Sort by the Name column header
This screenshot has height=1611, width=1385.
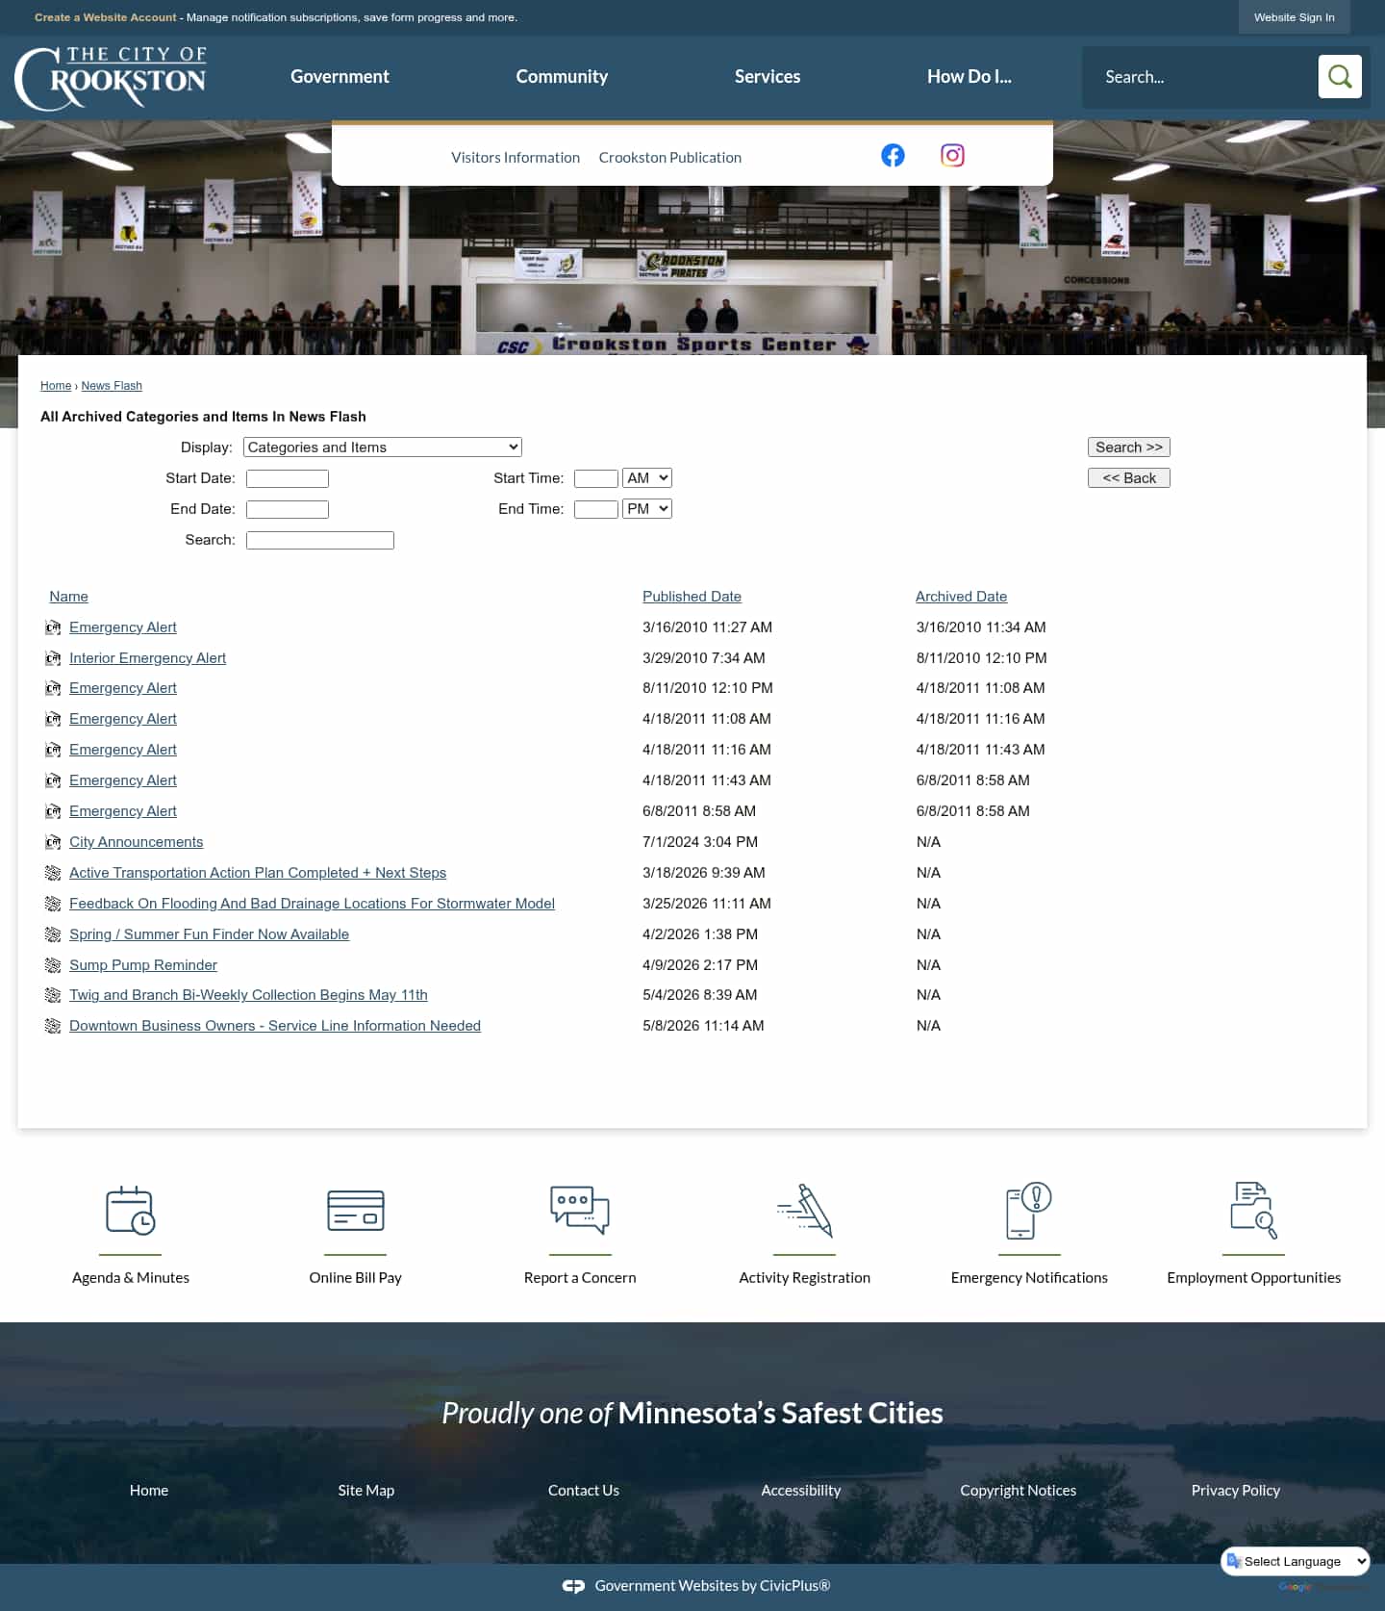[68, 597]
